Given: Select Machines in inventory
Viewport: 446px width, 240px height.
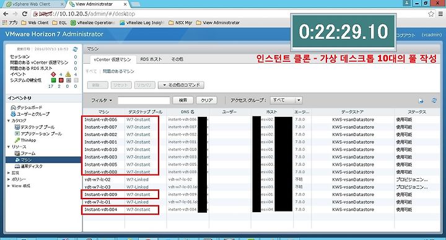Looking at the screenshot, I should (x=43, y=160).
